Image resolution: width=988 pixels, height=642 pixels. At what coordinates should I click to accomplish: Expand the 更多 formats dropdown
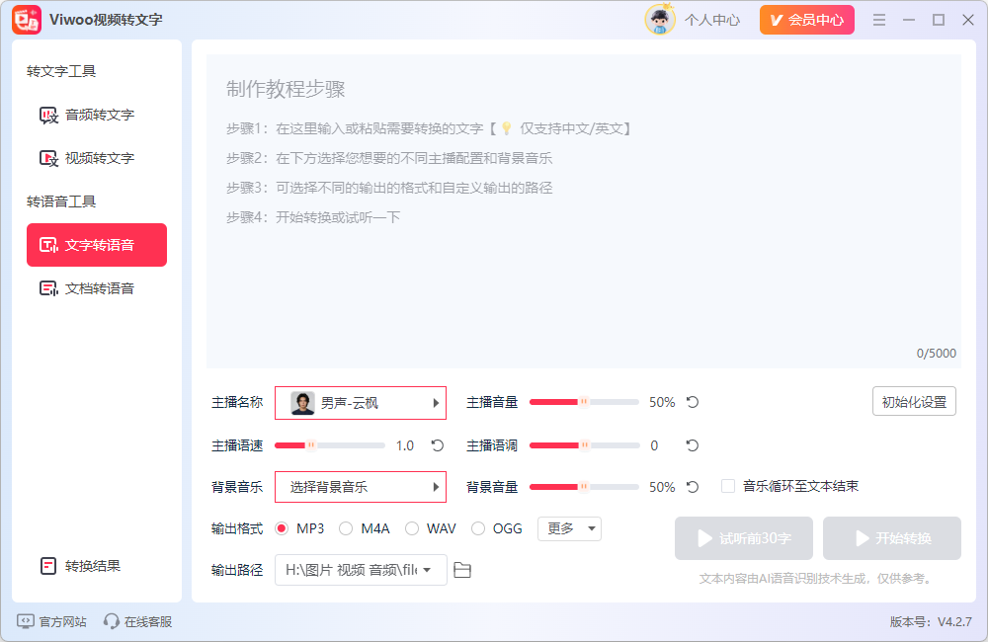click(570, 528)
